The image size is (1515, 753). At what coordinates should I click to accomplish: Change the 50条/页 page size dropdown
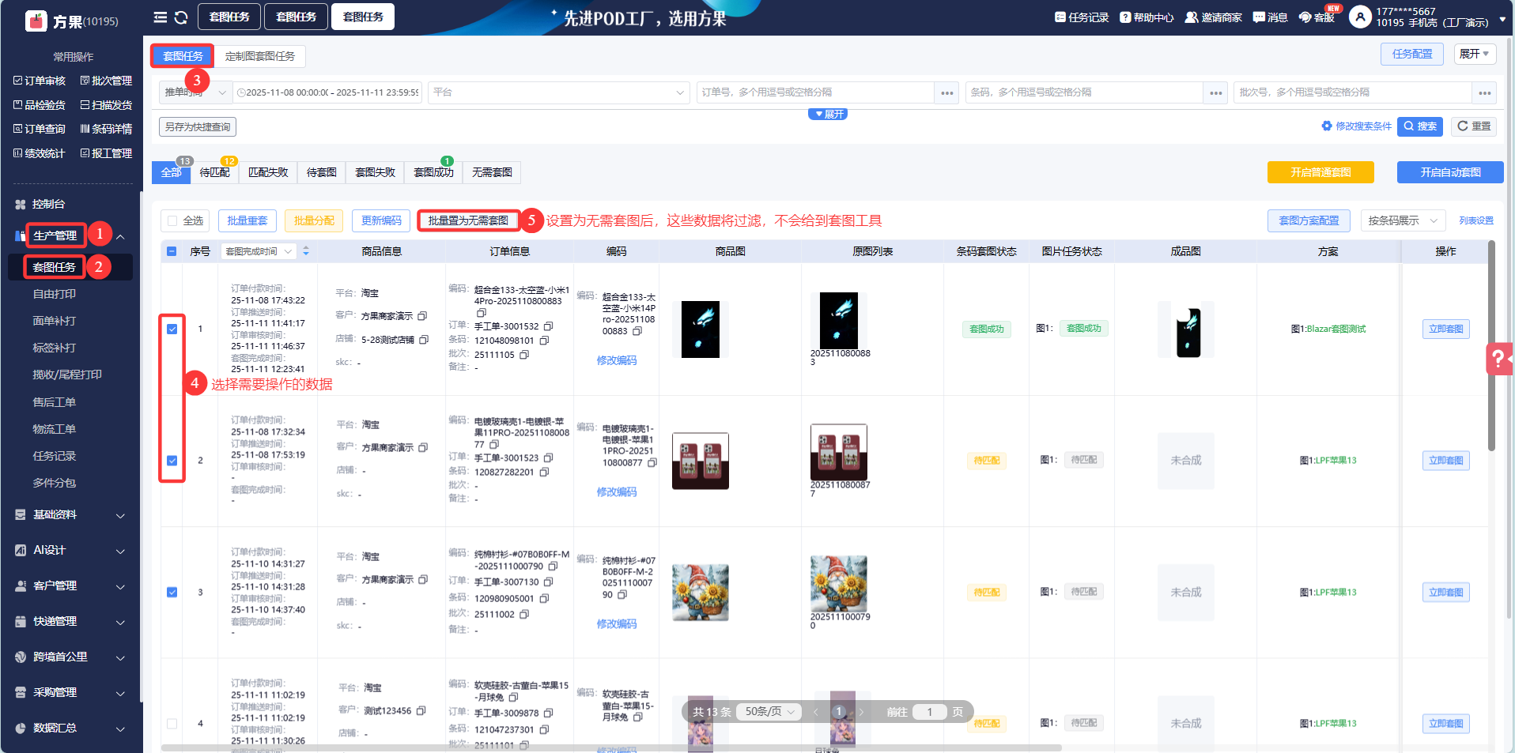[x=769, y=712]
